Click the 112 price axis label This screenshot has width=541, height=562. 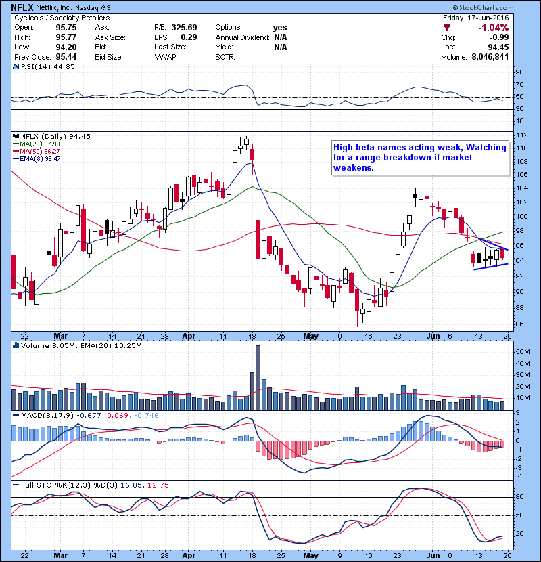point(522,135)
